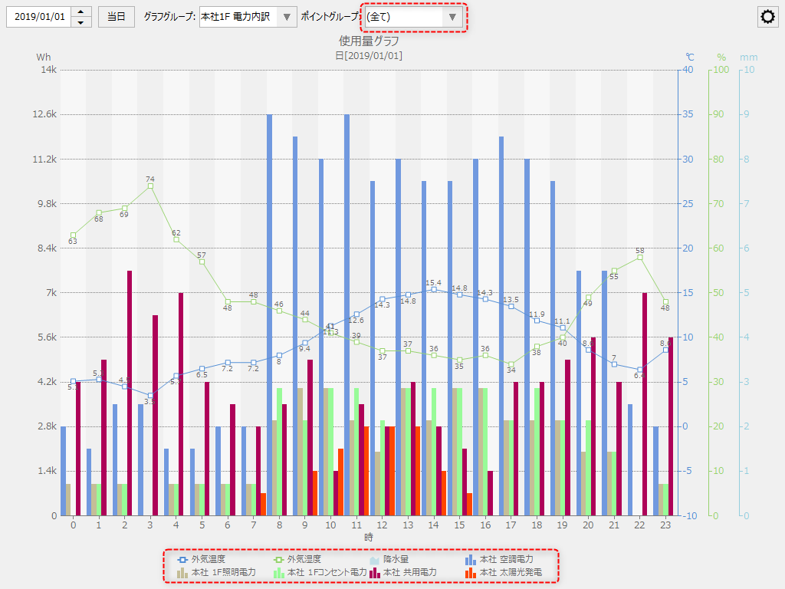Toggle 本社 太陽光発電 legend icon
Viewport: 785px width, 589px height.
coord(471,572)
